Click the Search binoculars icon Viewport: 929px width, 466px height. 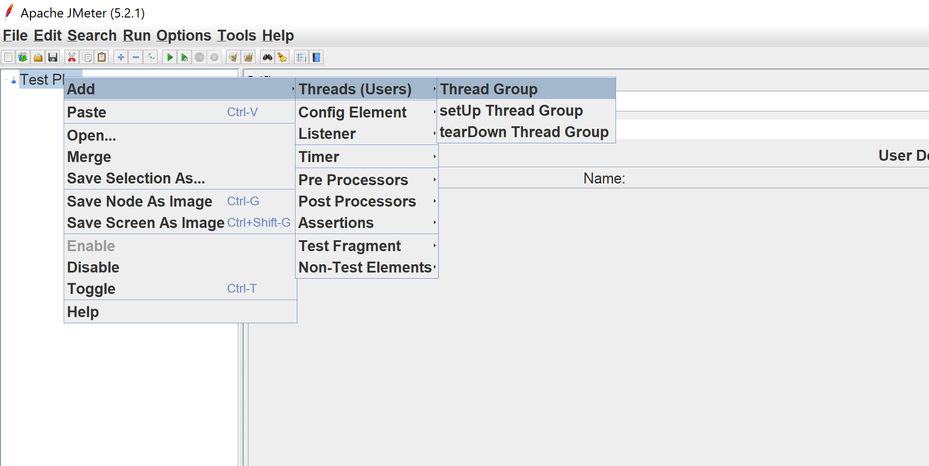268,57
